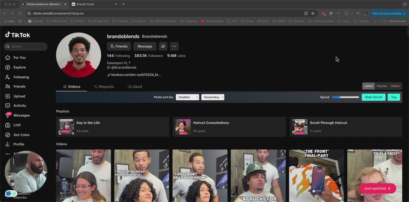
Task: Show more bookmarks chevron
Action: coord(375,21)
